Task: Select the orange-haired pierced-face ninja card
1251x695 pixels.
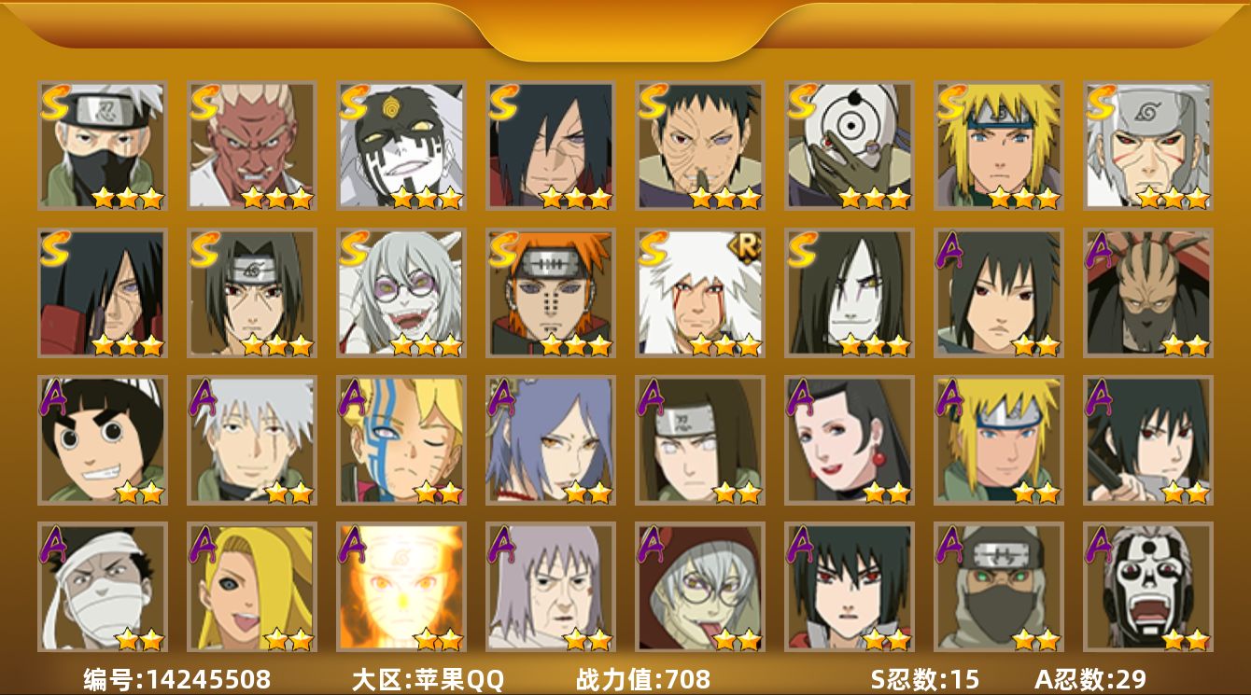Action: 551,293
